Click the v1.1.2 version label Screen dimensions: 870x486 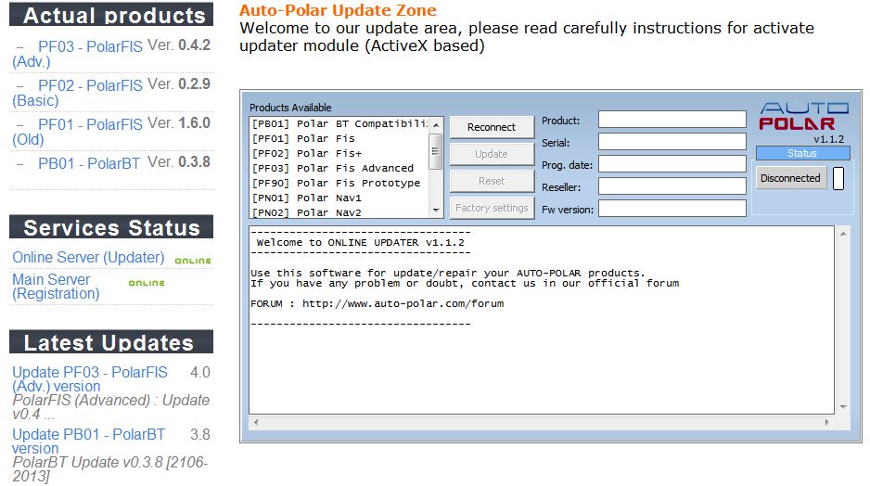pyautogui.click(x=828, y=139)
